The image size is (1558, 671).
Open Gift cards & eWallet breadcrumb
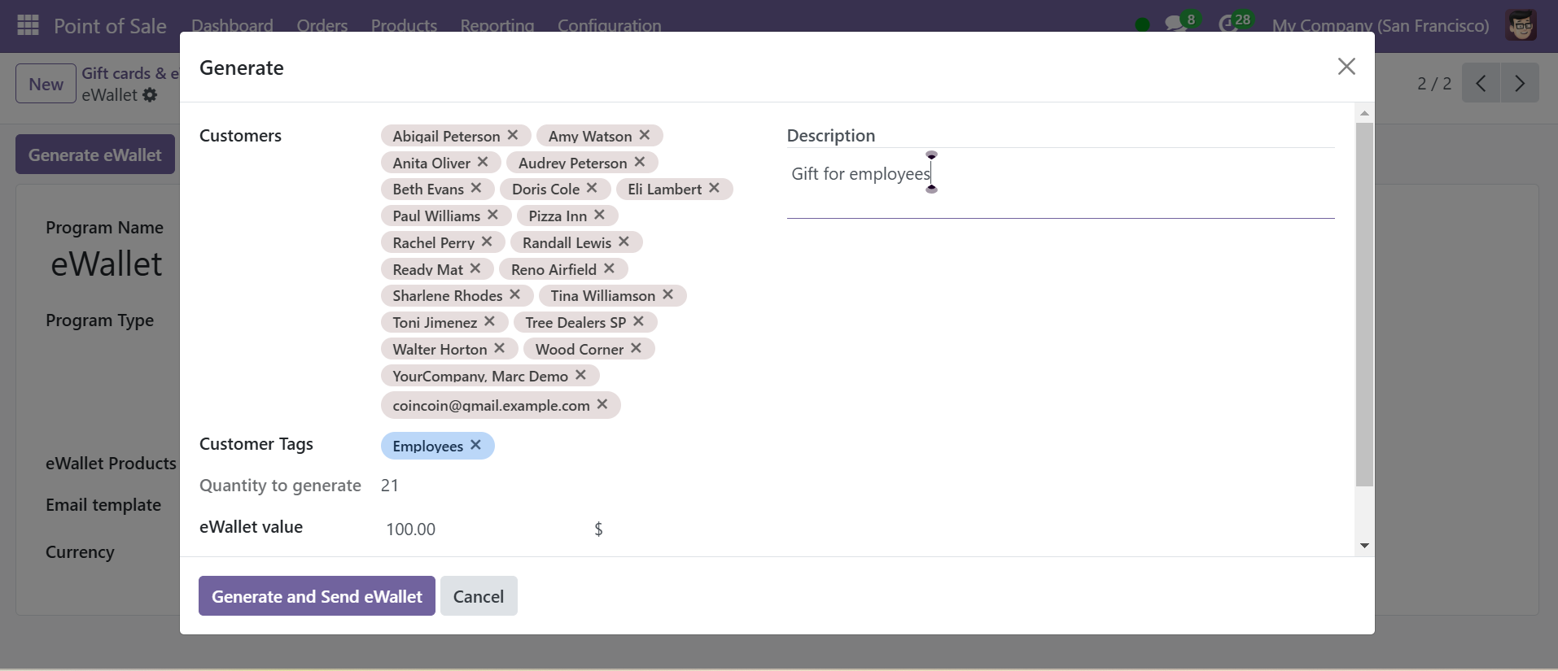[x=130, y=73]
